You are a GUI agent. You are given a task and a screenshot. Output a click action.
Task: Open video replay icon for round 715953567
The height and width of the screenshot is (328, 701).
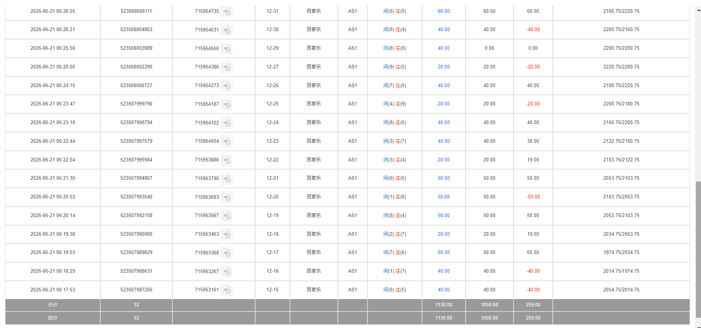pos(227,216)
